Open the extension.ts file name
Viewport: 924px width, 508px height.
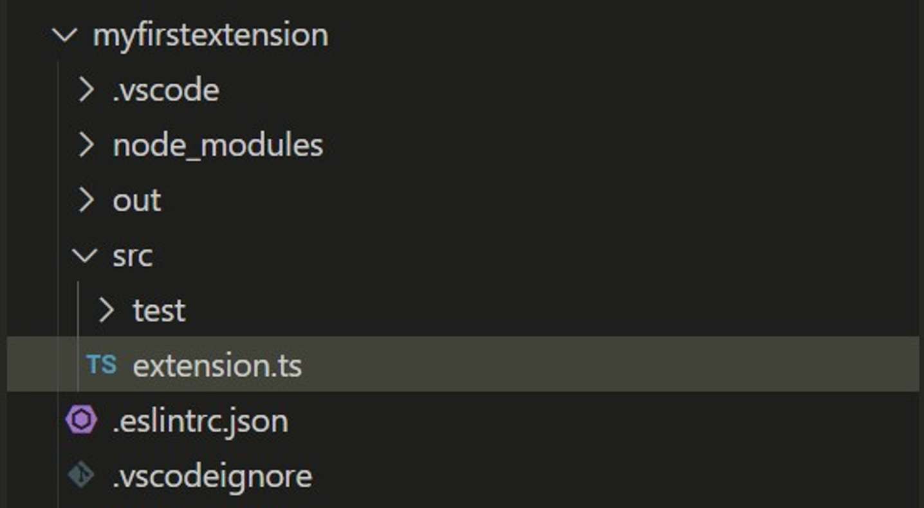217,366
